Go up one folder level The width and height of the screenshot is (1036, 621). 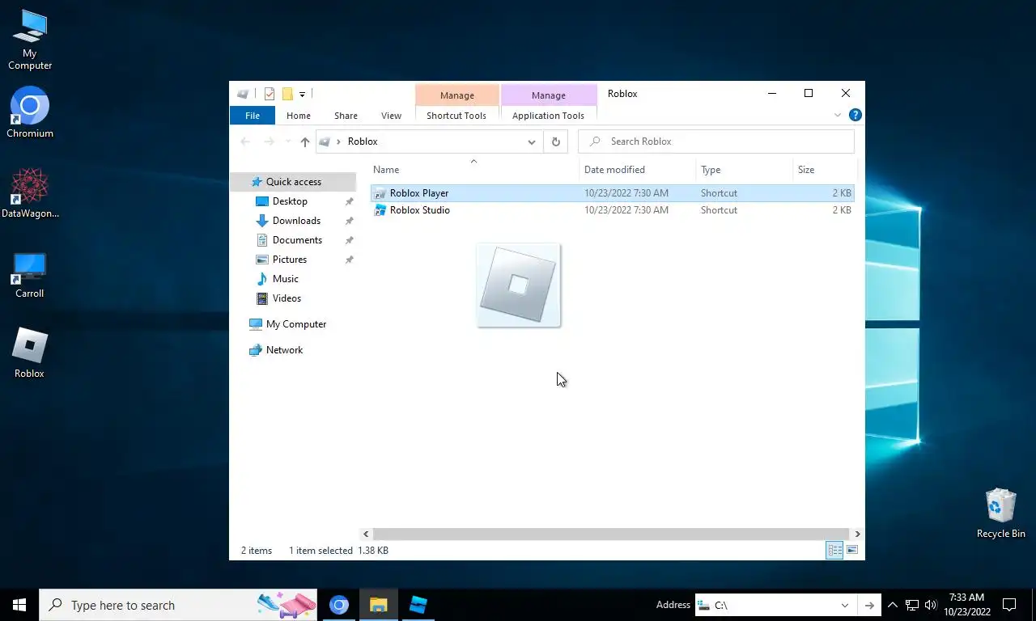tap(304, 142)
